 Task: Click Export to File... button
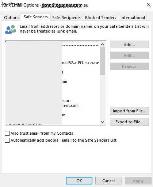pos(129,122)
